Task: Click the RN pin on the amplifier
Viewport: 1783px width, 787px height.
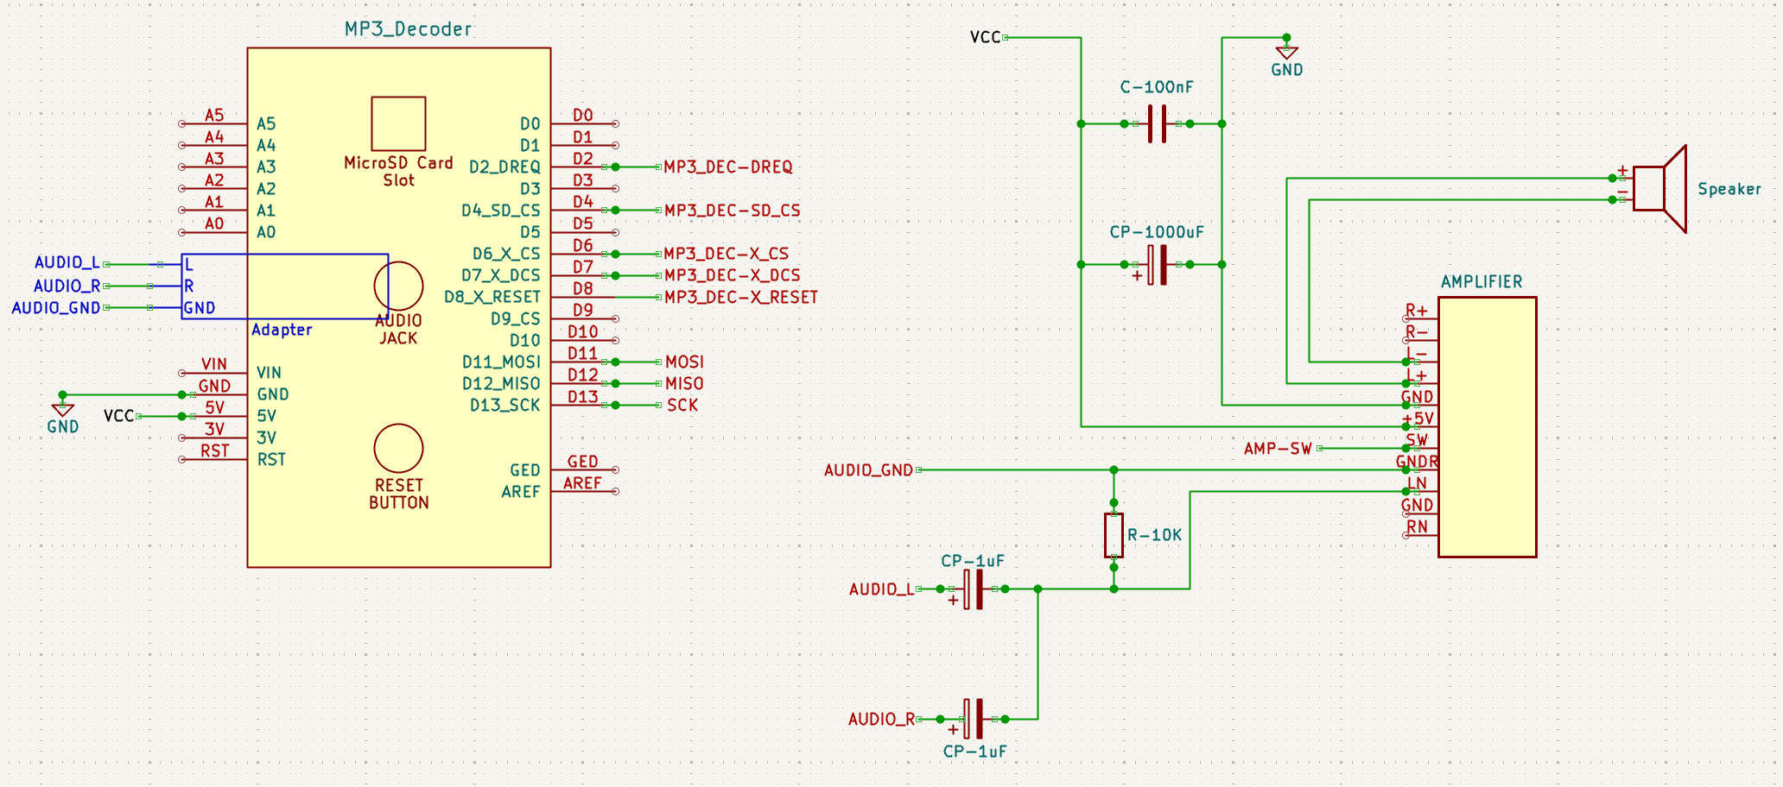Action: tap(1420, 533)
